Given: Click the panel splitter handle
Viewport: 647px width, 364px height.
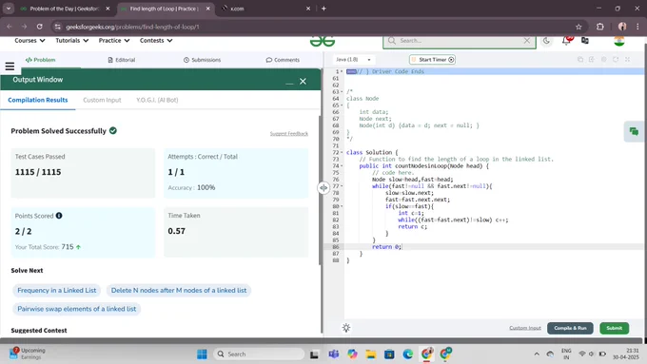Looking at the screenshot, I should pyautogui.click(x=323, y=187).
